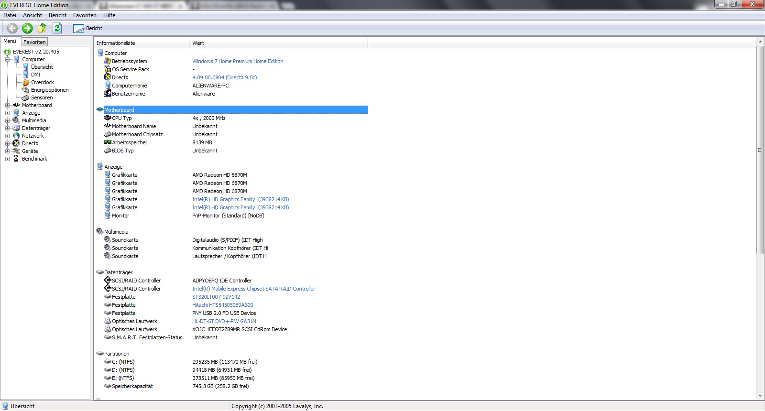Select the DMI item in tree
The width and height of the screenshot is (765, 411).
[36, 75]
